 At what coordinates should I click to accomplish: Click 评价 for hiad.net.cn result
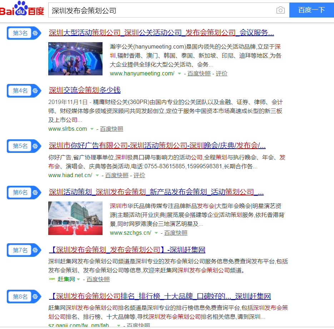(x=139, y=175)
